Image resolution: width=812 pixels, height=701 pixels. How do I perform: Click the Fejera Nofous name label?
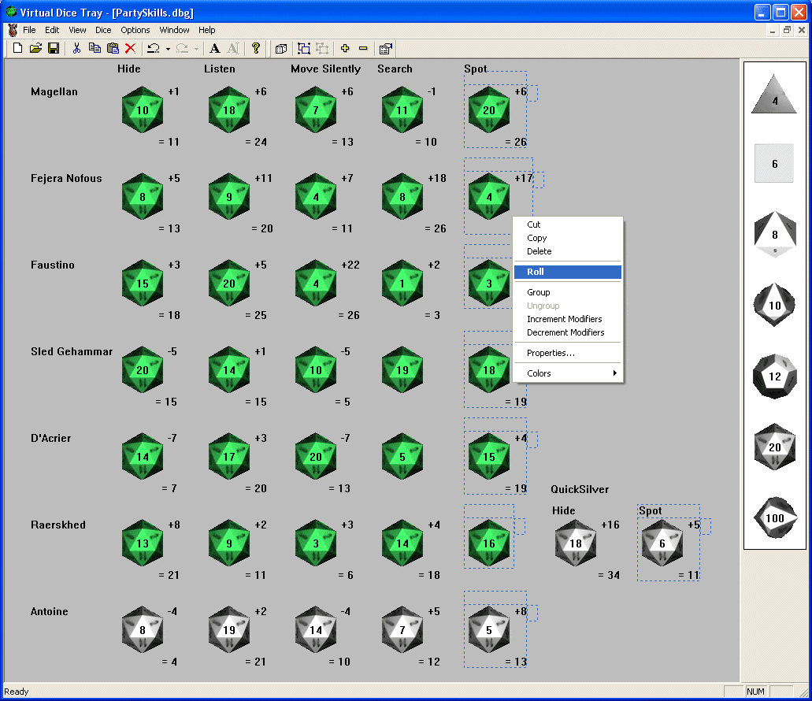coord(66,178)
